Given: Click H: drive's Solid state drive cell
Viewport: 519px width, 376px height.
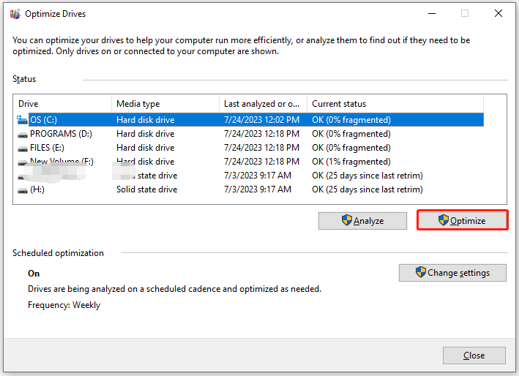Looking at the screenshot, I should click(x=146, y=189).
